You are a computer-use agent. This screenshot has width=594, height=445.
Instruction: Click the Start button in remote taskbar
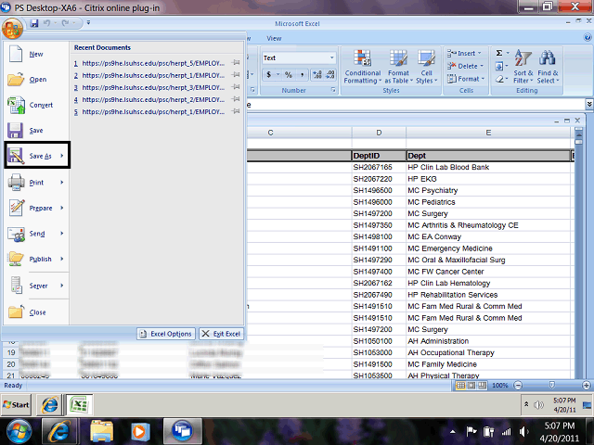pos(16,404)
